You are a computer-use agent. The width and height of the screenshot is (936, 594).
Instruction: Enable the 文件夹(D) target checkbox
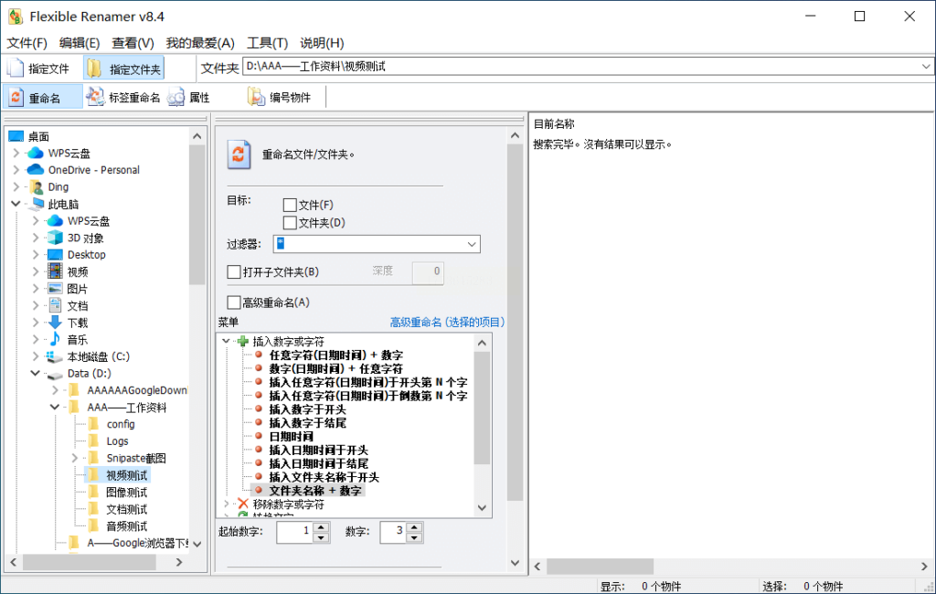pos(290,223)
